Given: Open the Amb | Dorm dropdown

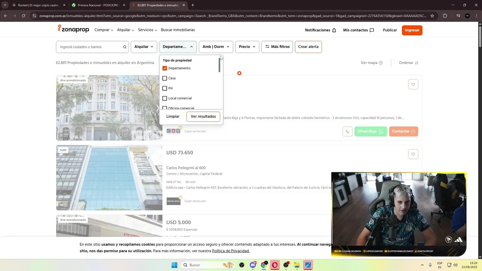Looking at the screenshot, I should point(216,47).
